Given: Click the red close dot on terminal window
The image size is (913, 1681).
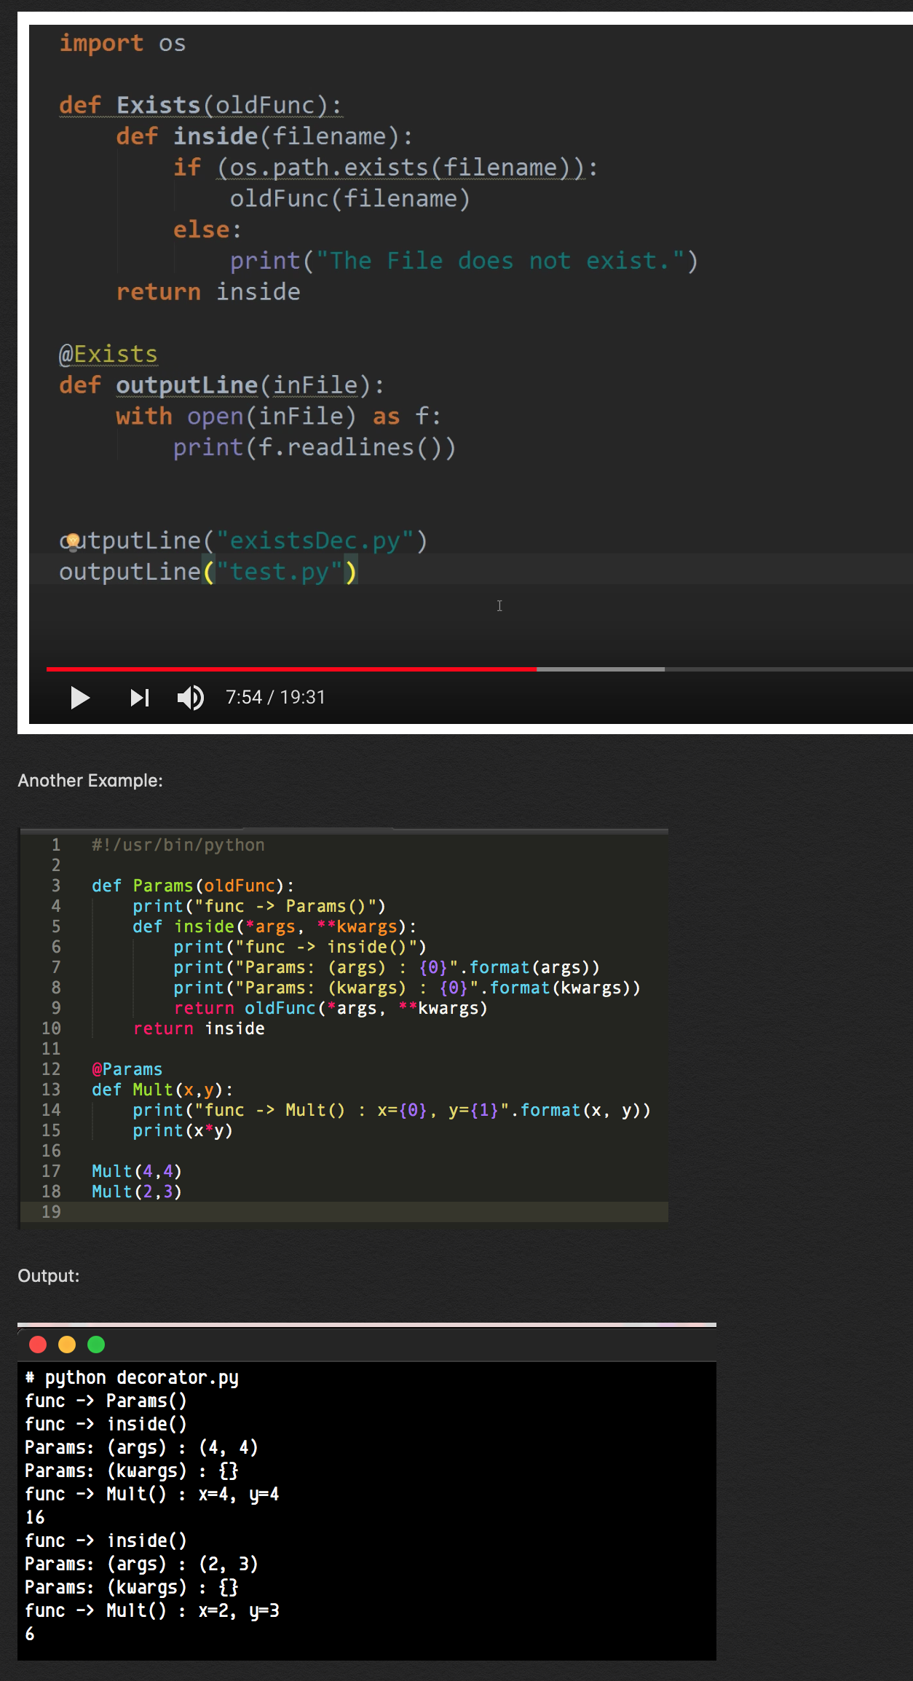Looking at the screenshot, I should tap(38, 1345).
